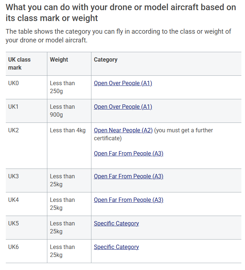Open the A3 link in the UK3 row
The height and width of the screenshot is (270, 245).
click(129, 176)
